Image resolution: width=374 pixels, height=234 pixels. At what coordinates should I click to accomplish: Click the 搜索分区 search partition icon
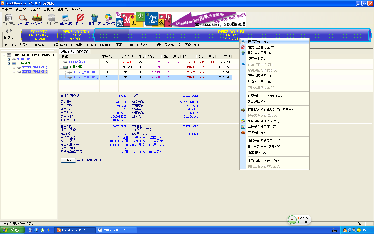point(23,19)
